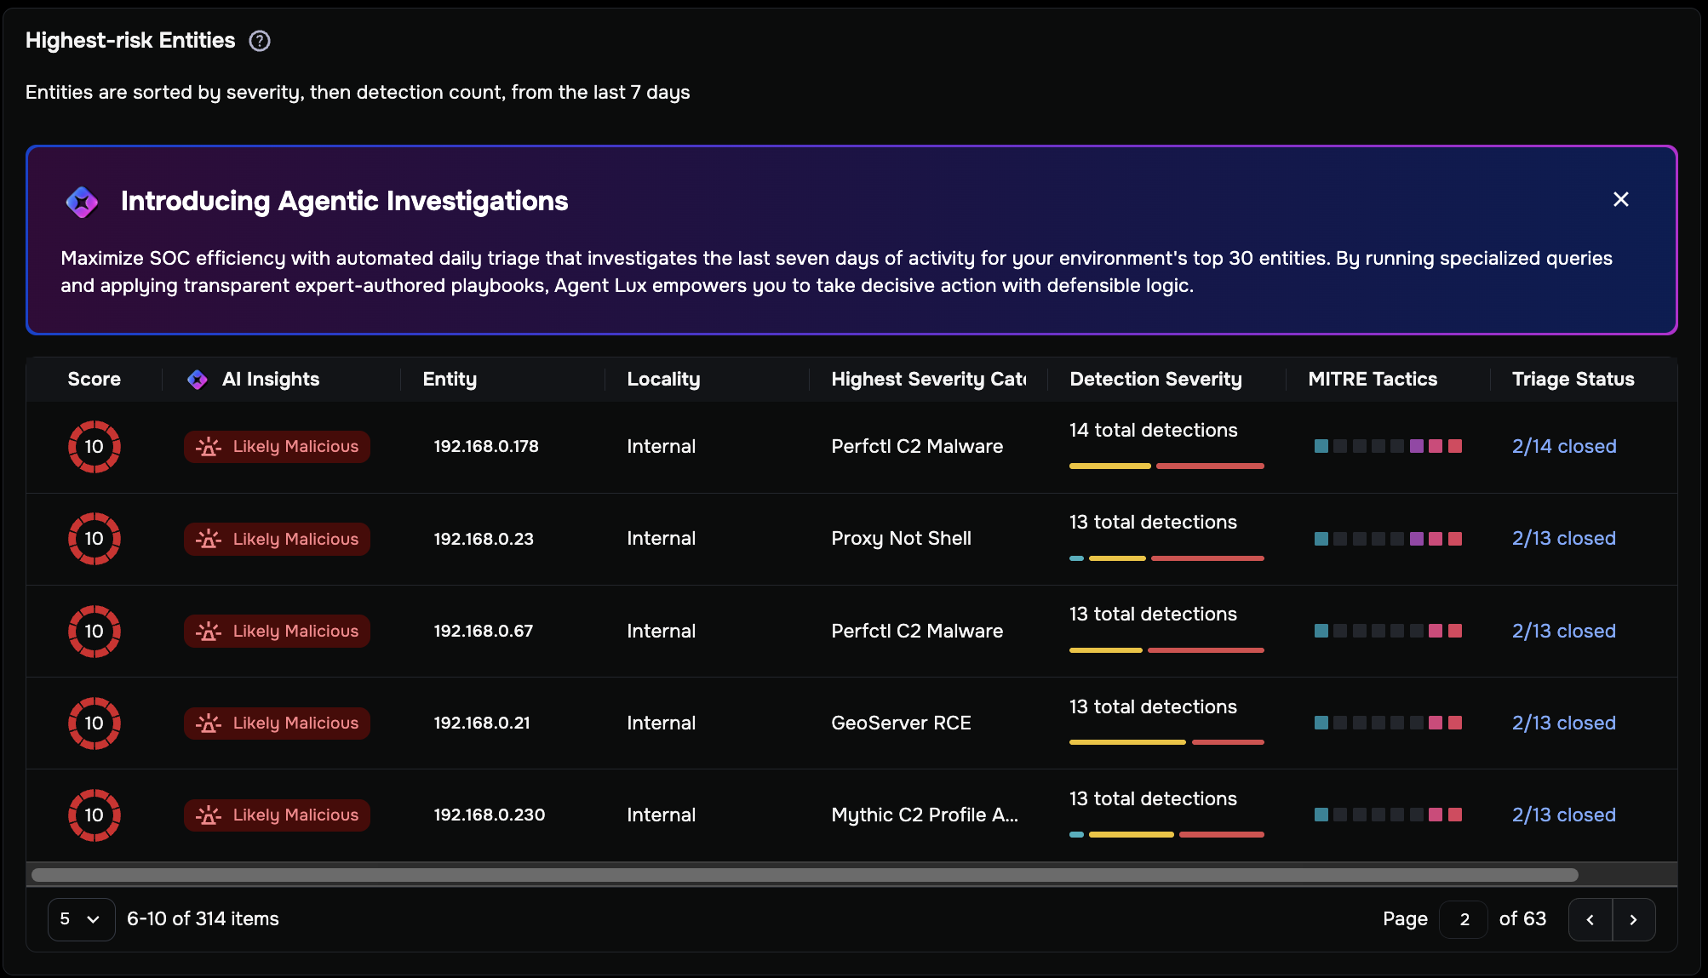Click the Proxy Not Shell category

click(x=901, y=539)
